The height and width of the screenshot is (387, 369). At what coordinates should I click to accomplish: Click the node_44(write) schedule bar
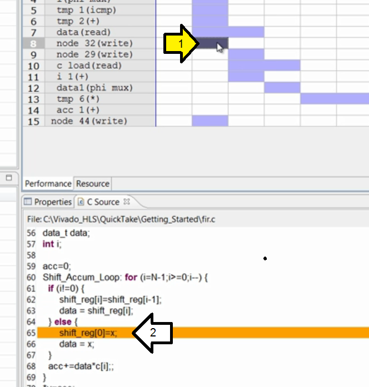[x=210, y=121]
